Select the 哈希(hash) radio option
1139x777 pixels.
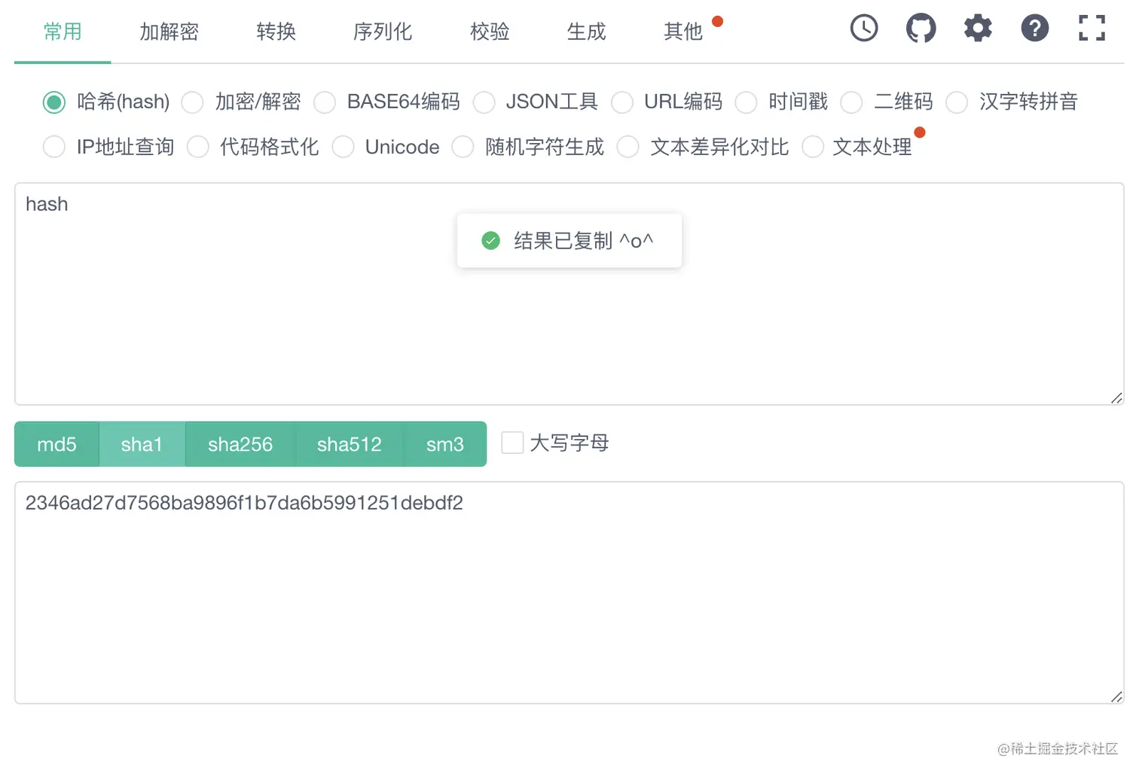54,102
